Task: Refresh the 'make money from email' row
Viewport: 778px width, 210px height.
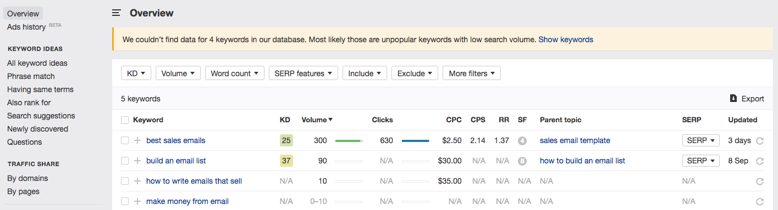Action: tap(760, 202)
